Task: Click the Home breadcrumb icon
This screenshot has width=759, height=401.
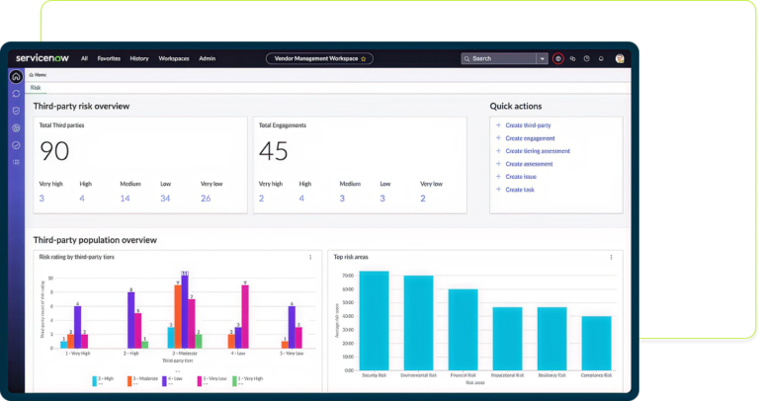Action: (31, 75)
